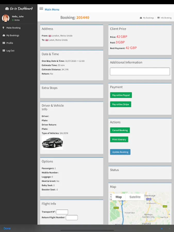This screenshot has height=232, width=174.
Task: Open the hamburger Main Menu icon
Action: point(41,9)
